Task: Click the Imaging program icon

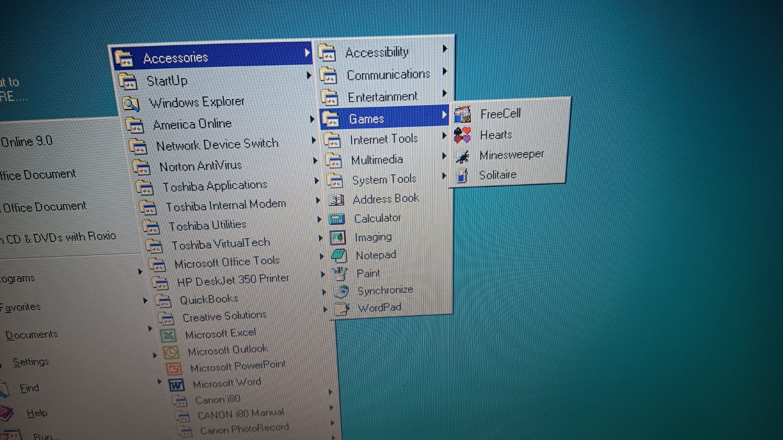Action: click(x=338, y=238)
